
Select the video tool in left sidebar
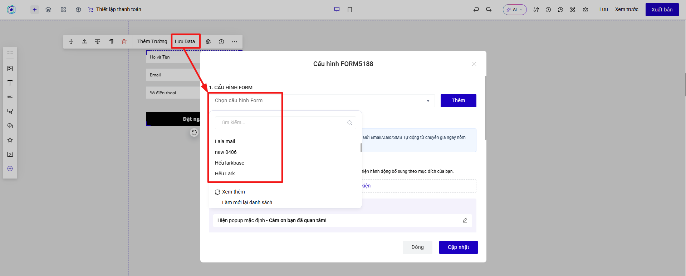tap(10, 154)
